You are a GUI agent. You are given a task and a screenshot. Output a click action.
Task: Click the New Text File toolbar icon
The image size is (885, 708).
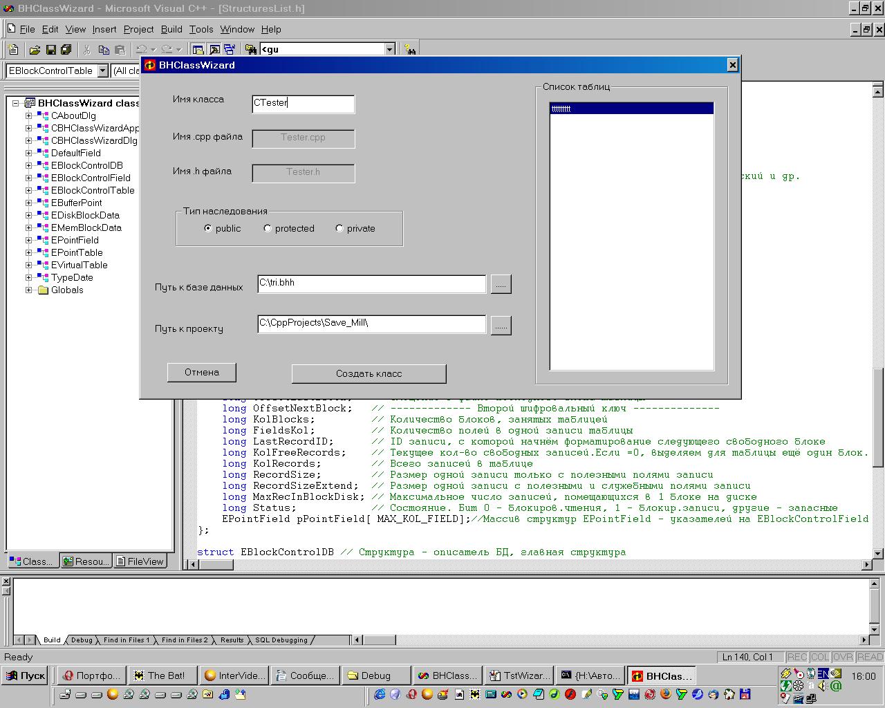[x=13, y=50]
